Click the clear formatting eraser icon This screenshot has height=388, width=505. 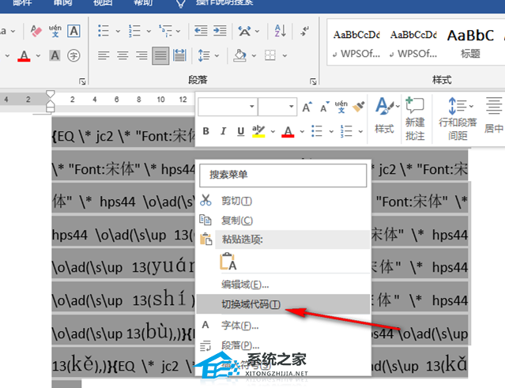36,32
